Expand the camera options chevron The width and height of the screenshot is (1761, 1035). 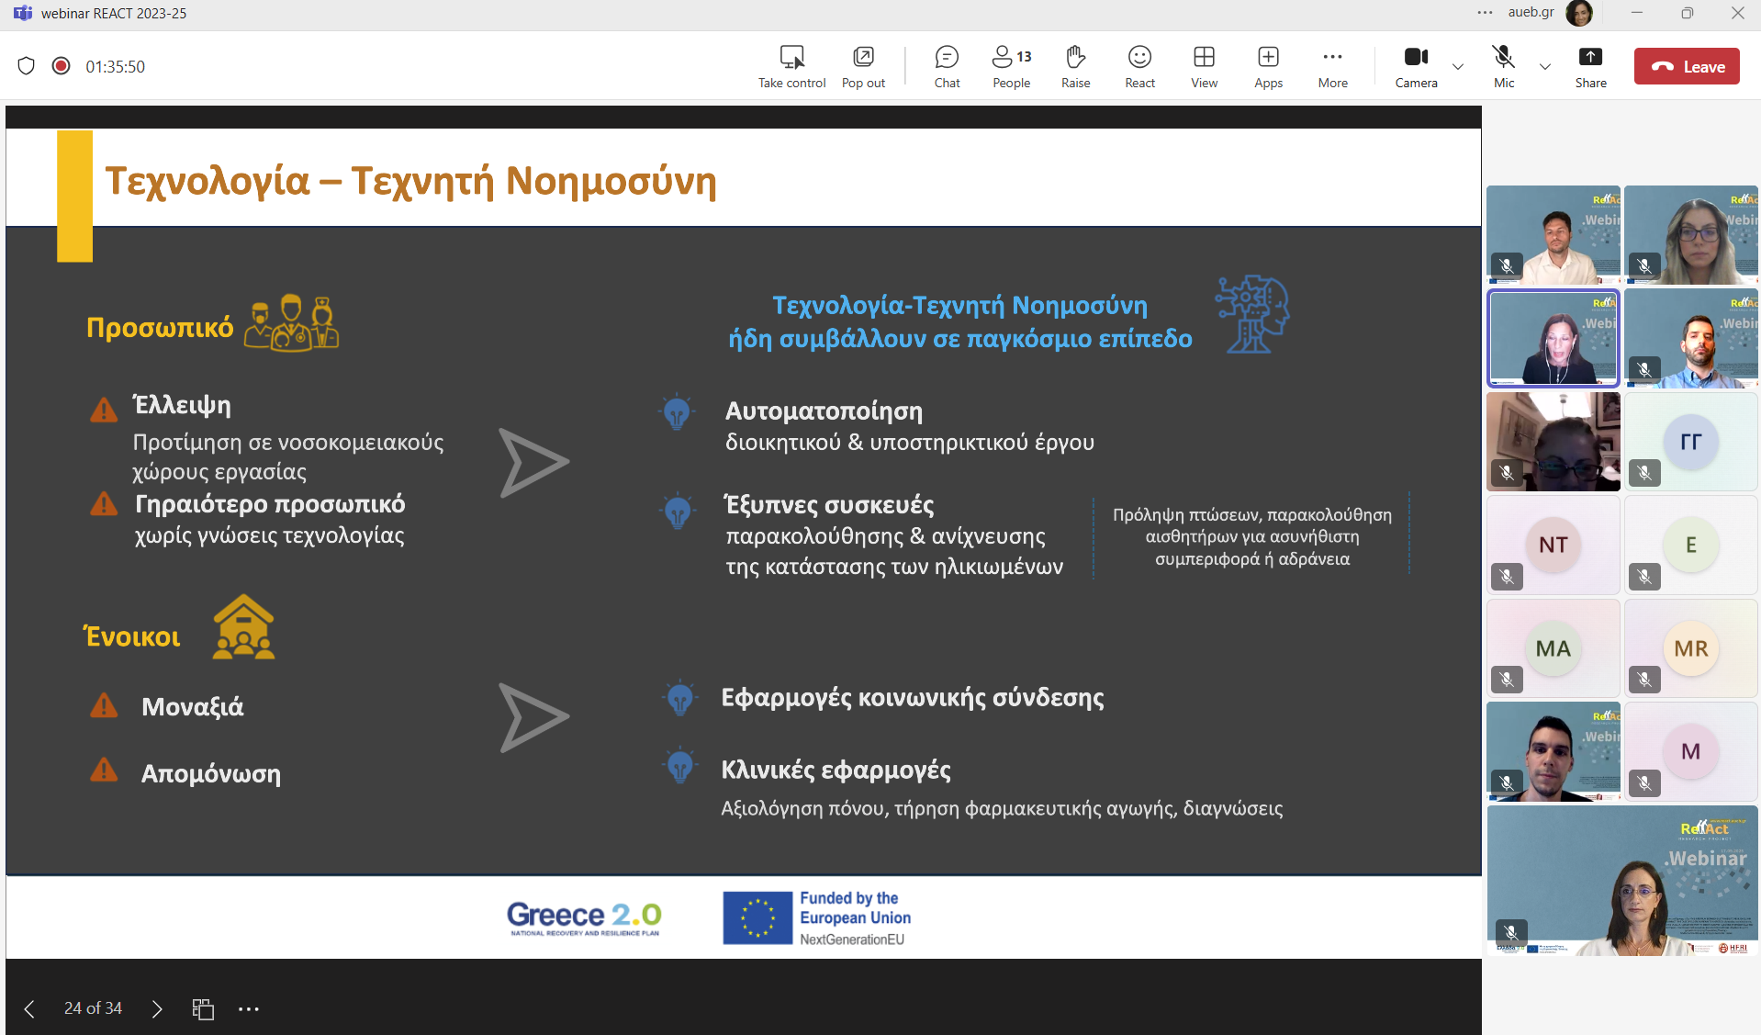1458,66
